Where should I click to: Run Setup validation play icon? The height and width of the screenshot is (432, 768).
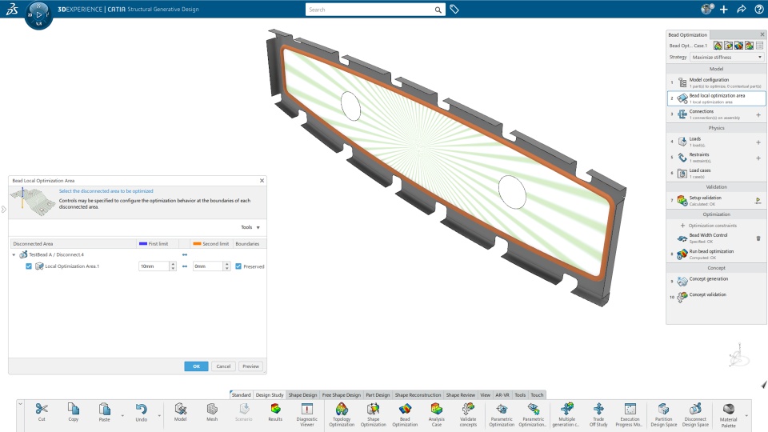point(758,200)
